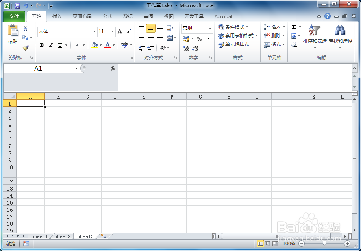Click the insert function fx button
The image size is (361, 251).
pos(113,68)
